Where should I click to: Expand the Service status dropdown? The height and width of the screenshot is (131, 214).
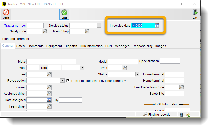click(99, 25)
